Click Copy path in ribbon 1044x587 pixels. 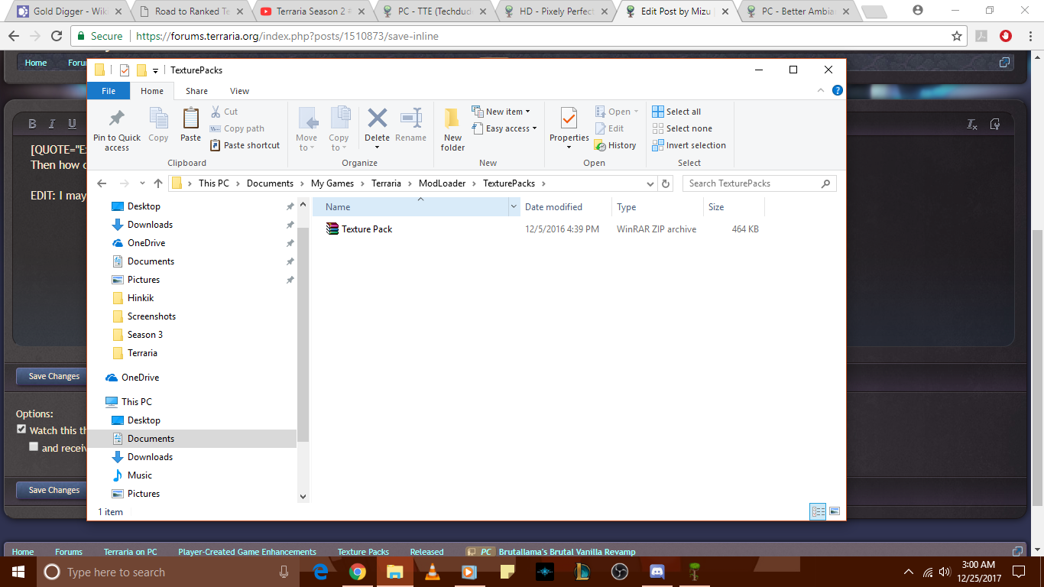click(x=237, y=128)
